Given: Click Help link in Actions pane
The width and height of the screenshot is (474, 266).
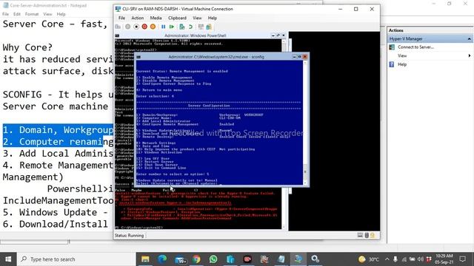Looking at the screenshot, I should pyautogui.click(x=402, y=64).
